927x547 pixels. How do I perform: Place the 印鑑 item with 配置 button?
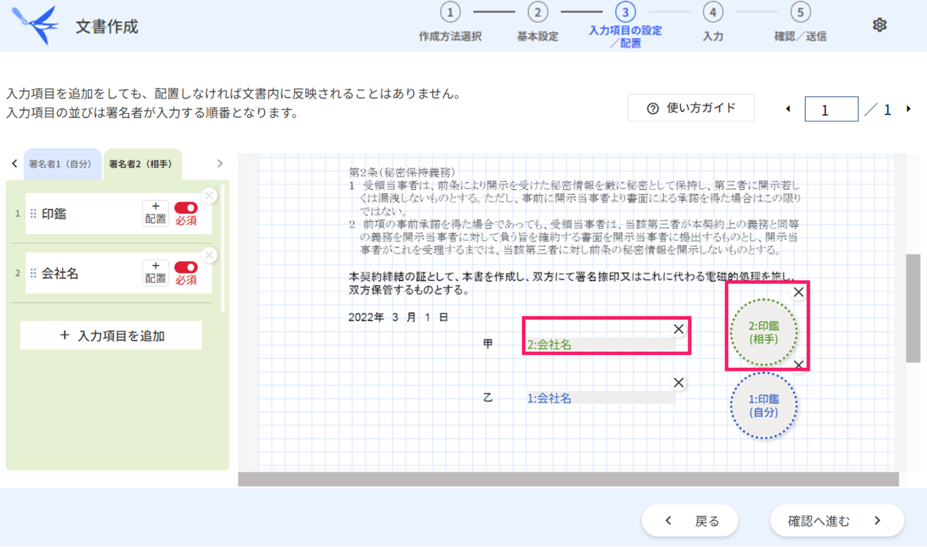coord(155,213)
